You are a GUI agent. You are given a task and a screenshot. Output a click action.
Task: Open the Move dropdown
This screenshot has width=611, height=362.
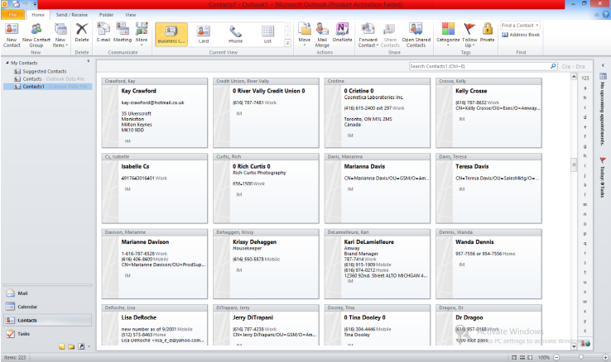(305, 35)
